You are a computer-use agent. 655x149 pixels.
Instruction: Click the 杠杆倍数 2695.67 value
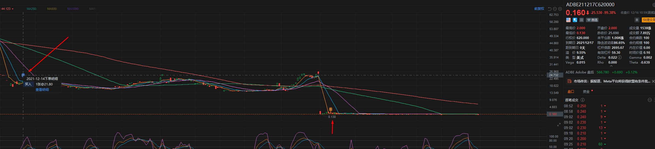[618, 48]
